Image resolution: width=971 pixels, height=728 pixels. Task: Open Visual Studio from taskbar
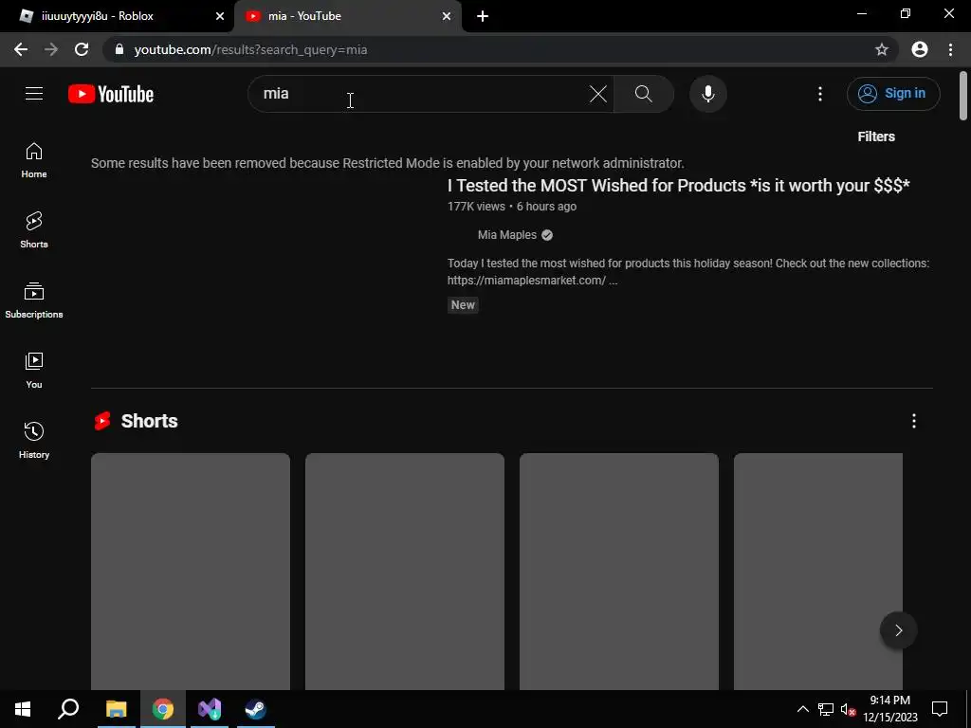pos(210,709)
